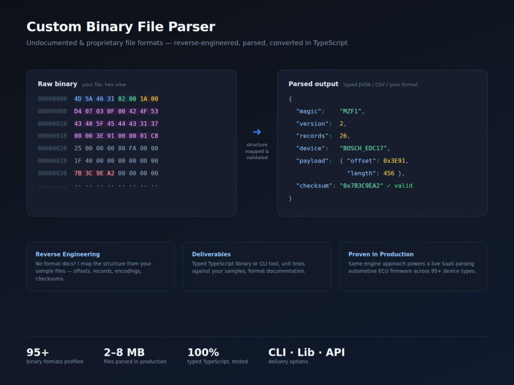This screenshot has width=514, height=385.
Task: Click the subtitle about undocumented file formats
Action: tap(187, 43)
